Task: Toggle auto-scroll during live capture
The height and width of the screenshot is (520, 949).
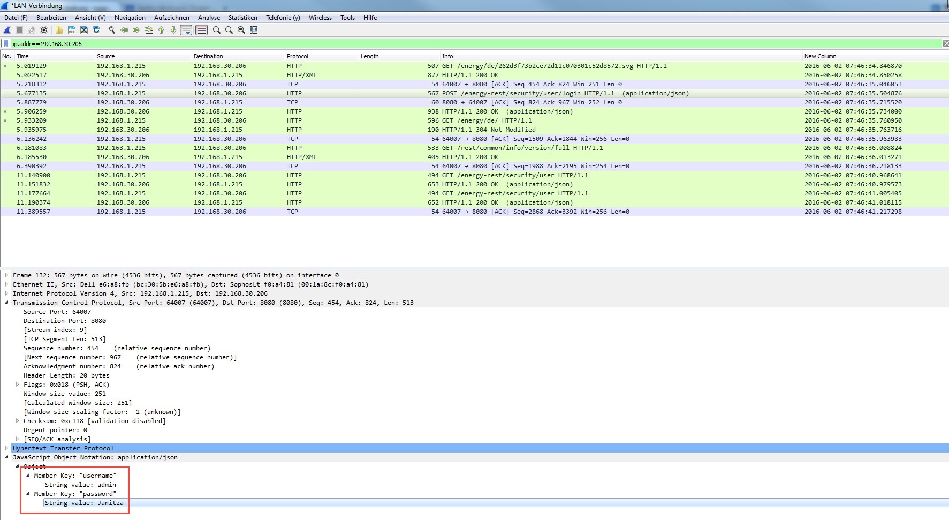Action: [x=186, y=30]
